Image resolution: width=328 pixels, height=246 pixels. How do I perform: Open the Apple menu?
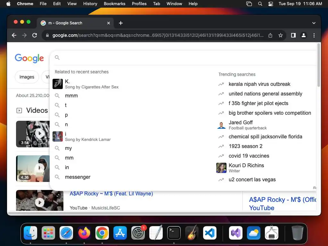point(8,4)
